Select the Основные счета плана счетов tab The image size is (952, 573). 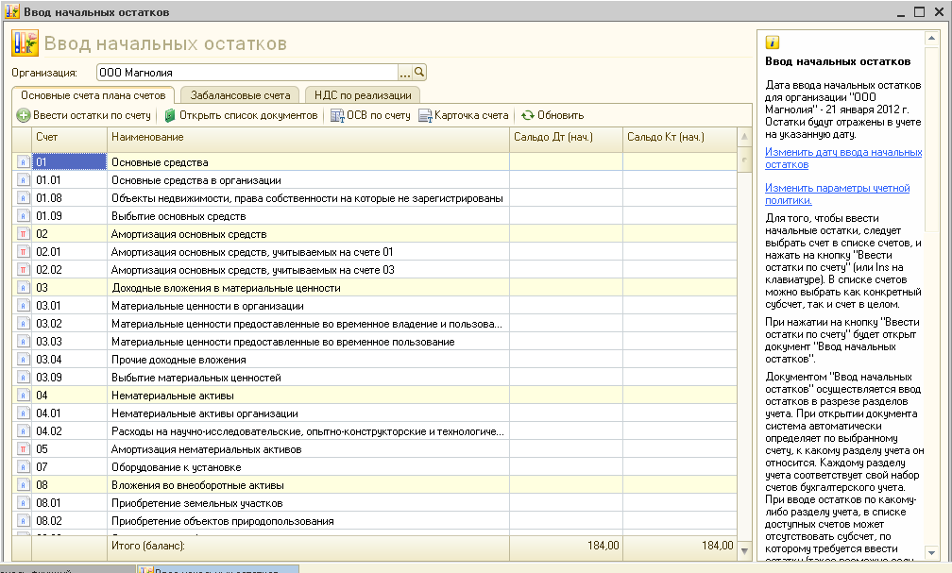[93, 95]
